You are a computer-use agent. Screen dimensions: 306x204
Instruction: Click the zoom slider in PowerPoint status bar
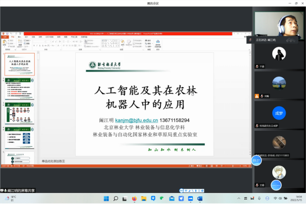[x=233, y=166]
